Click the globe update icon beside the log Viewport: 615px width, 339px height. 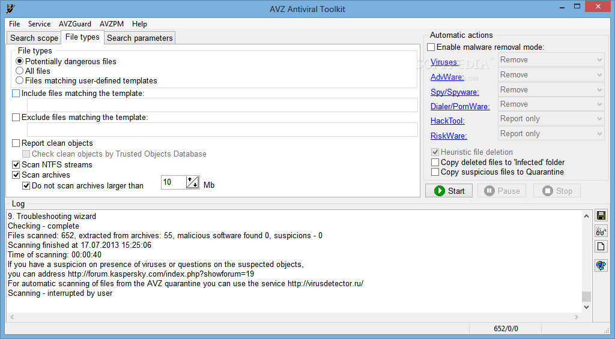pyautogui.click(x=601, y=265)
